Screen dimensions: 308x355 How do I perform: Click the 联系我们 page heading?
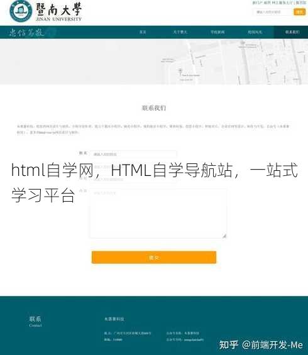[154, 108]
